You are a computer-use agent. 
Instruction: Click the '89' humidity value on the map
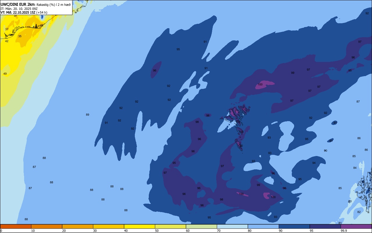87,115
